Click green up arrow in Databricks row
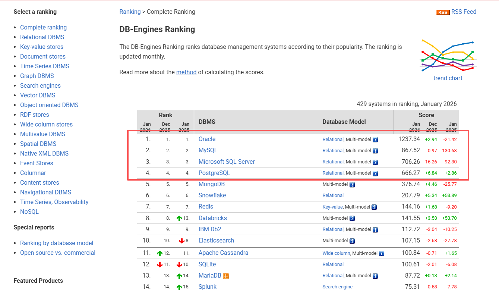499x291 pixels. tap(179, 218)
